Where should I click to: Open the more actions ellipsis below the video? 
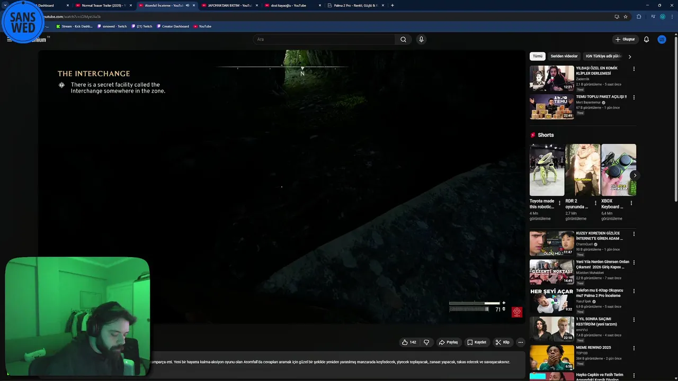tap(521, 342)
